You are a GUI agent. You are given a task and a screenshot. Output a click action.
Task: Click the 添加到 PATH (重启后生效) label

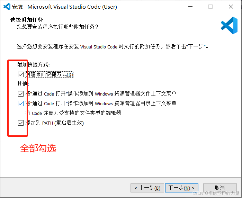click(x=54, y=123)
